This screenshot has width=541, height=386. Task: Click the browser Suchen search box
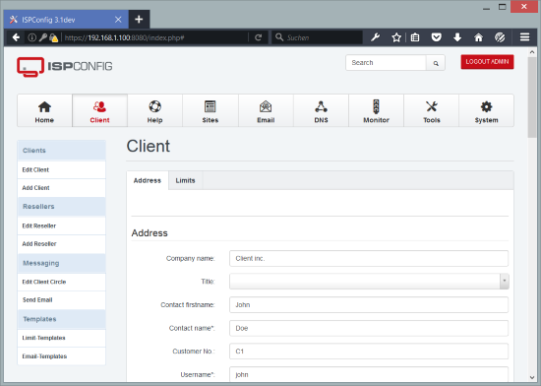318,37
